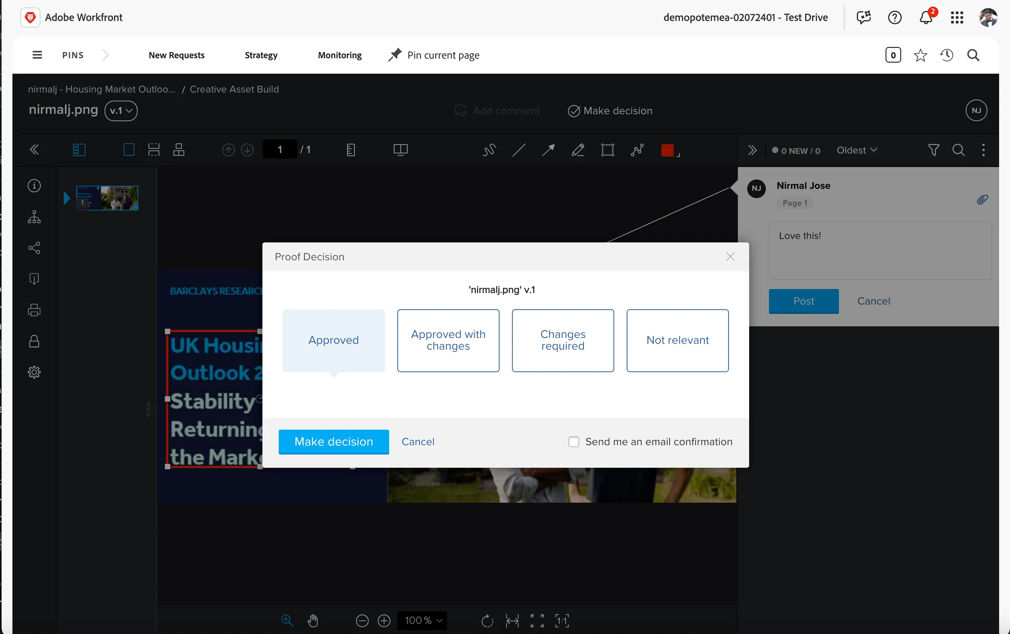Viewport: 1010px width, 634px height.
Task: Open the help question mark icon
Action: coord(894,17)
